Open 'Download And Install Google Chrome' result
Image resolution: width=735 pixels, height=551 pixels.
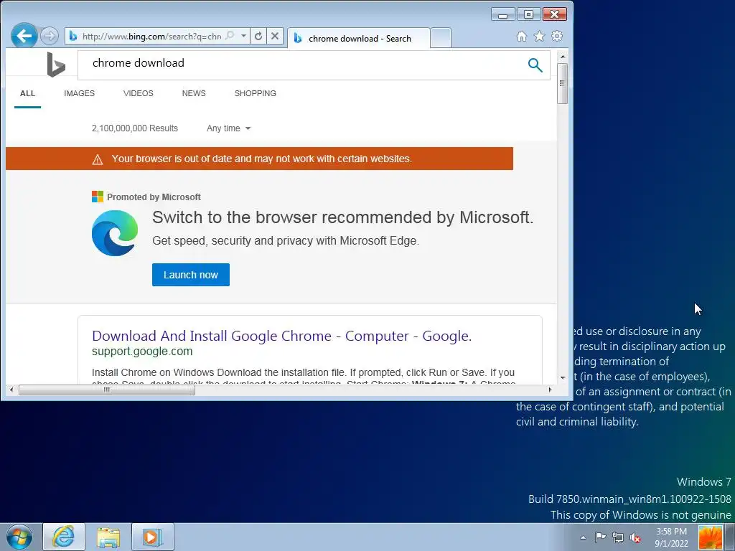281,336
